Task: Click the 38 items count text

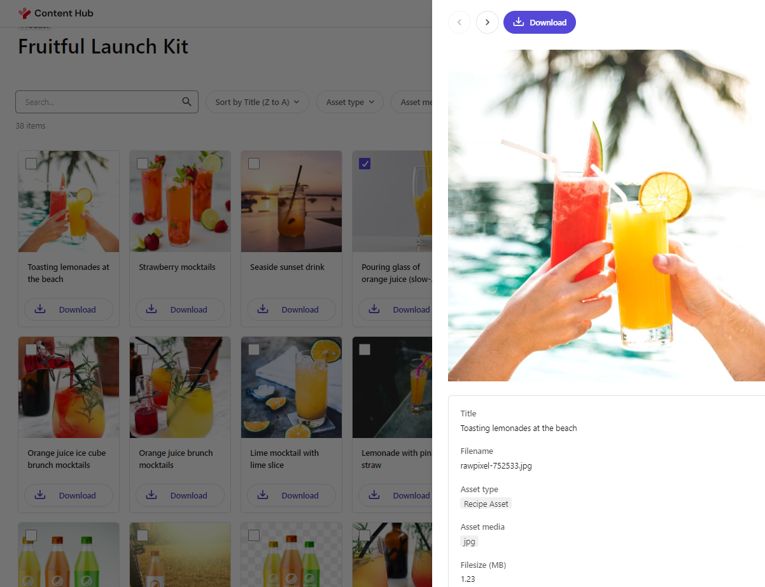Action: [x=31, y=126]
